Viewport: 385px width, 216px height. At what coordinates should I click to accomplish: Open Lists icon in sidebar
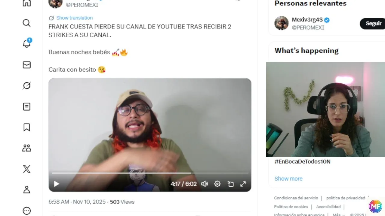[26, 106]
